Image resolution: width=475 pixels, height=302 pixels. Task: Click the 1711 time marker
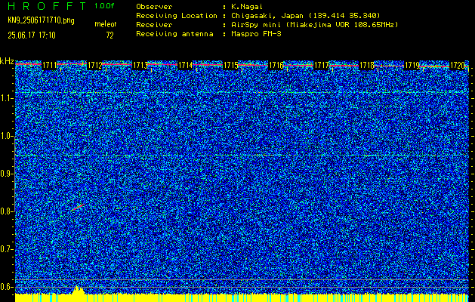tap(49, 65)
